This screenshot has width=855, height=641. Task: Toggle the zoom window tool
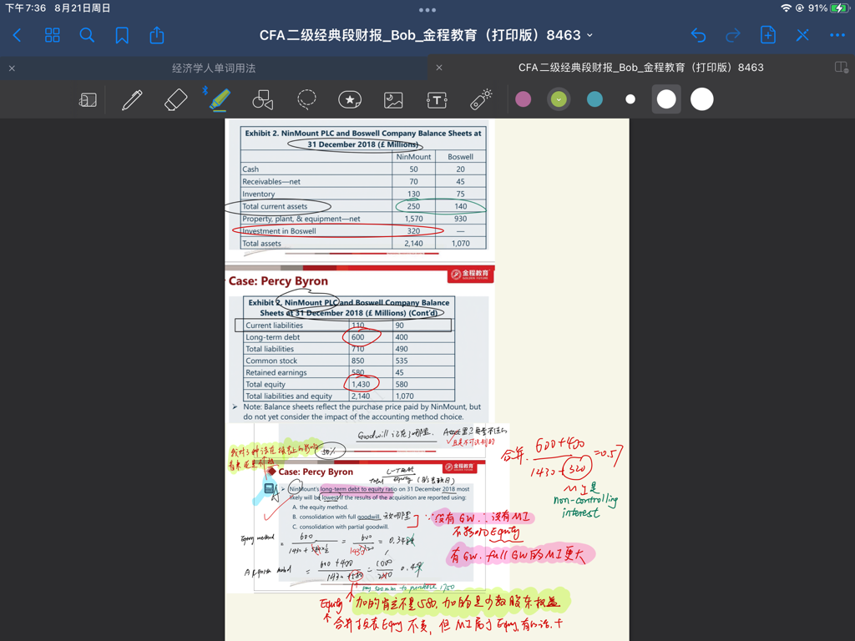88,100
